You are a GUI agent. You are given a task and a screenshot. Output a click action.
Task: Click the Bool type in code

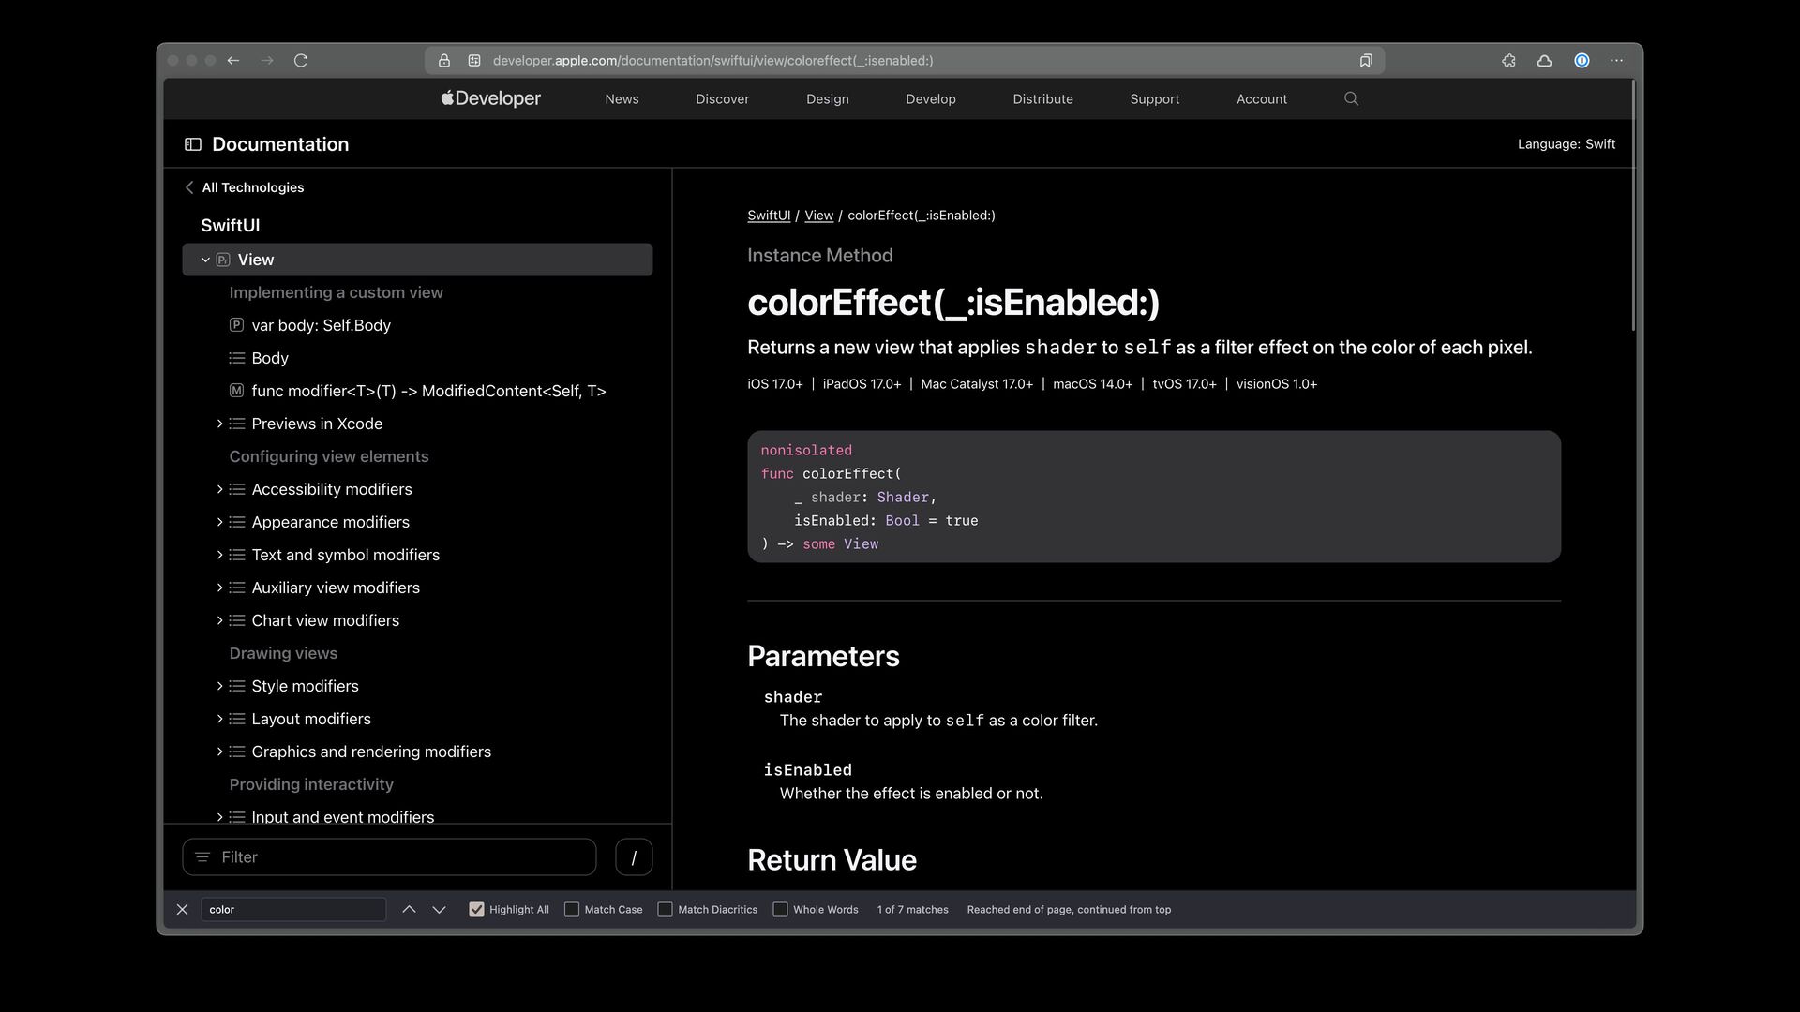(x=902, y=521)
